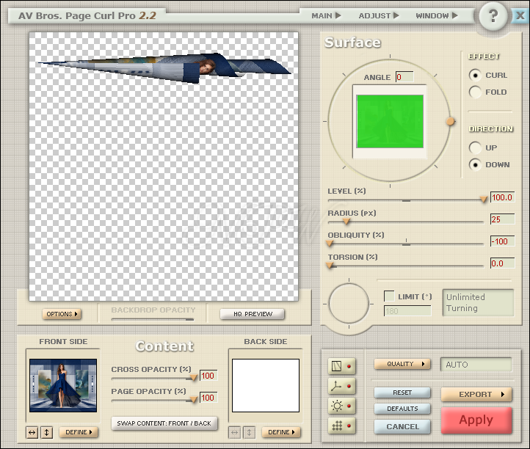530x449 pixels.
Task: Click the DEFAULTS button
Action: point(402,409)
